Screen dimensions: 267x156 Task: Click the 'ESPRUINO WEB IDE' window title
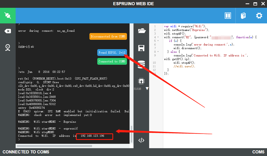point(133,4)
